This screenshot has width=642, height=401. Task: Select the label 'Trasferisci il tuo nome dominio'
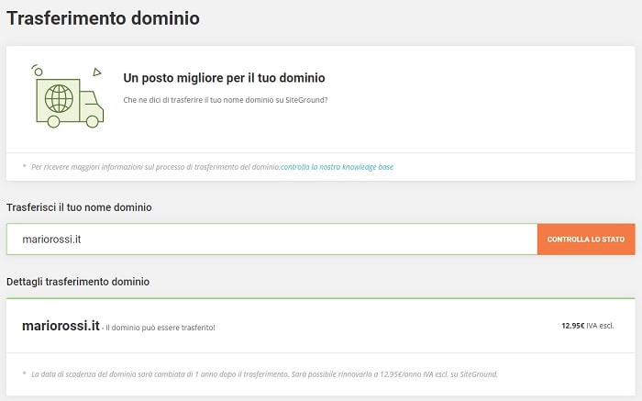tap(79, 207)
